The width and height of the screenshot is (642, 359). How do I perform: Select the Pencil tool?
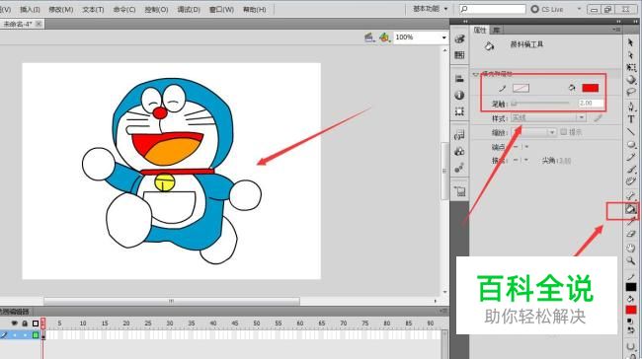631,157
